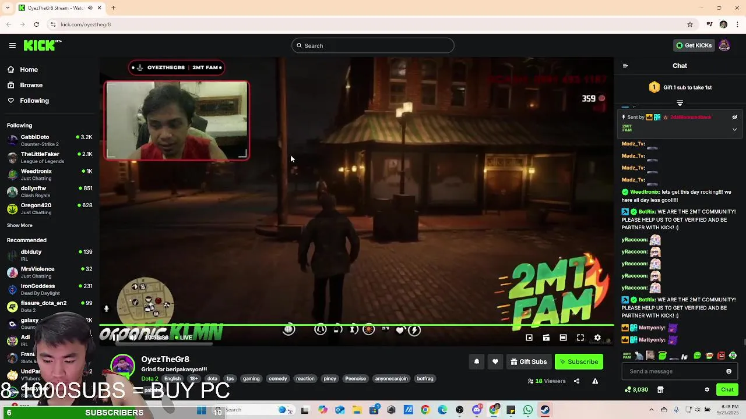746x419 pixels.
Task: Expand Show More in following list
Action: [20, 225]
